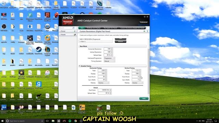This screenshot has height=123, width=219.
Task: Switch to the Start tab
Action: [82, 28]
